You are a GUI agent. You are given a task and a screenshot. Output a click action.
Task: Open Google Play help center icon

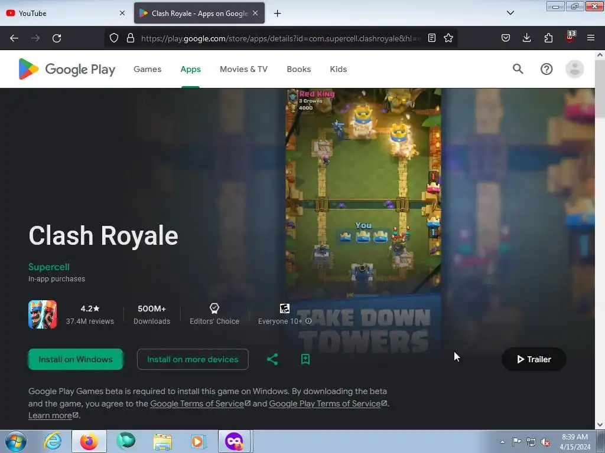(x=547, y=69)
